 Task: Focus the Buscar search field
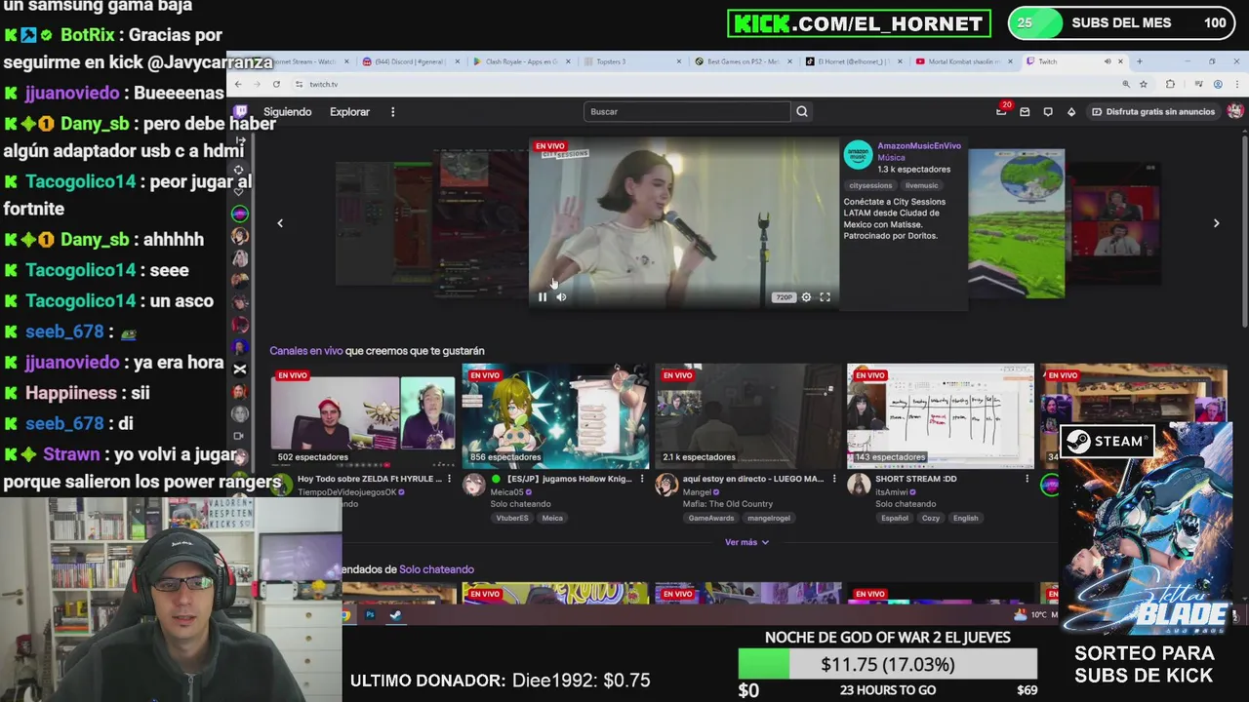(687, 111)
